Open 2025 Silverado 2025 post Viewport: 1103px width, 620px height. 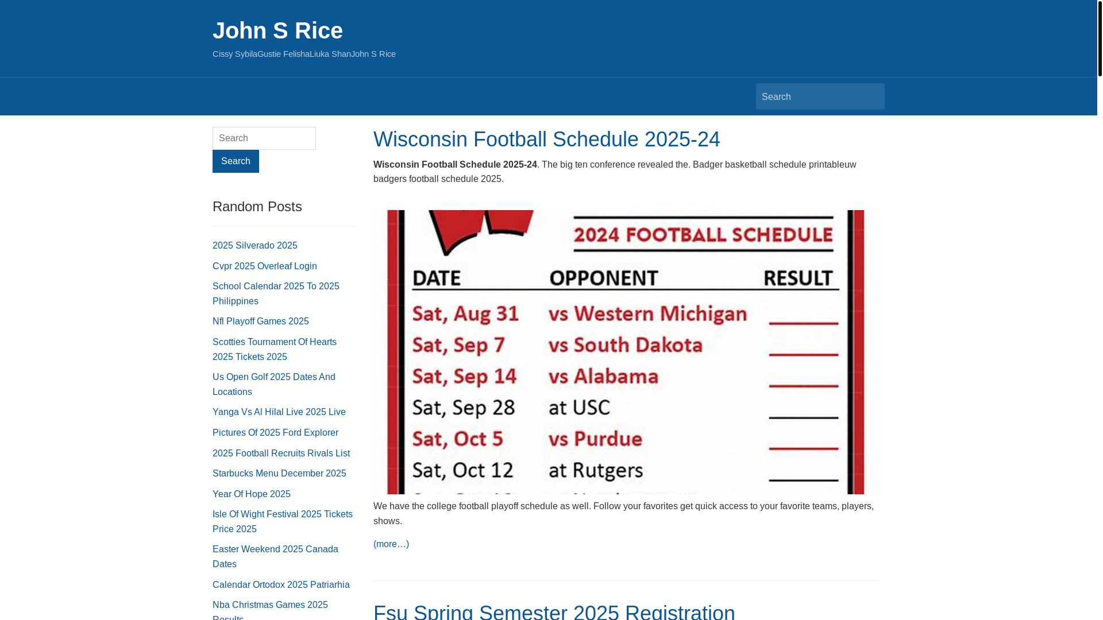point(255,246)
